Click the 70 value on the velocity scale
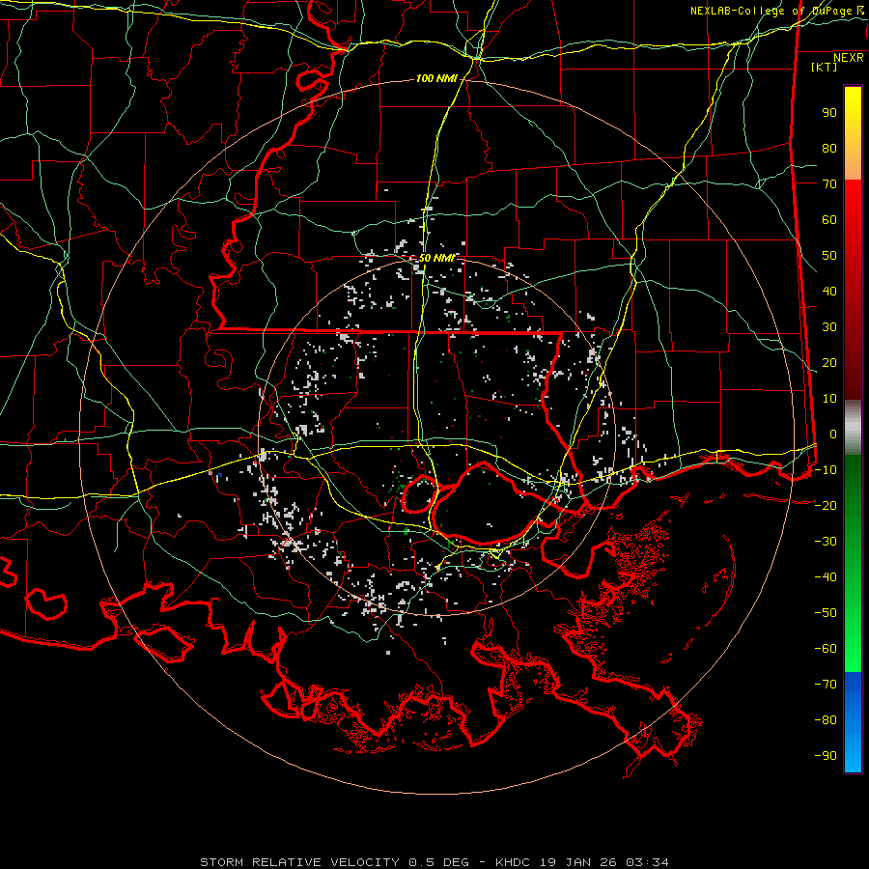 pos(829,184)
